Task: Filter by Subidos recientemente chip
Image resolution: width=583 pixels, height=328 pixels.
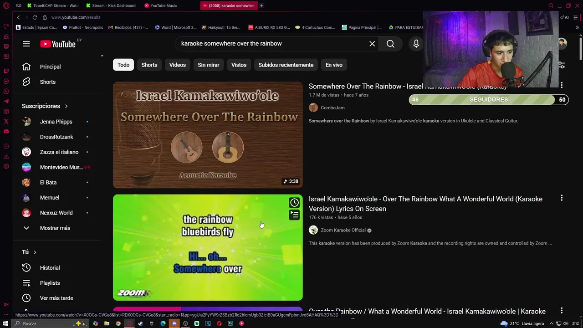Action: pyautogui.click(x=286, y=65)
